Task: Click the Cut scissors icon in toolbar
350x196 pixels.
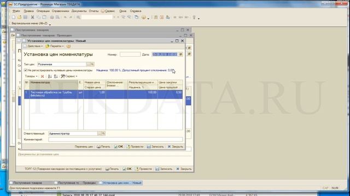Action: pyautogui.click(x=33, y=17)
